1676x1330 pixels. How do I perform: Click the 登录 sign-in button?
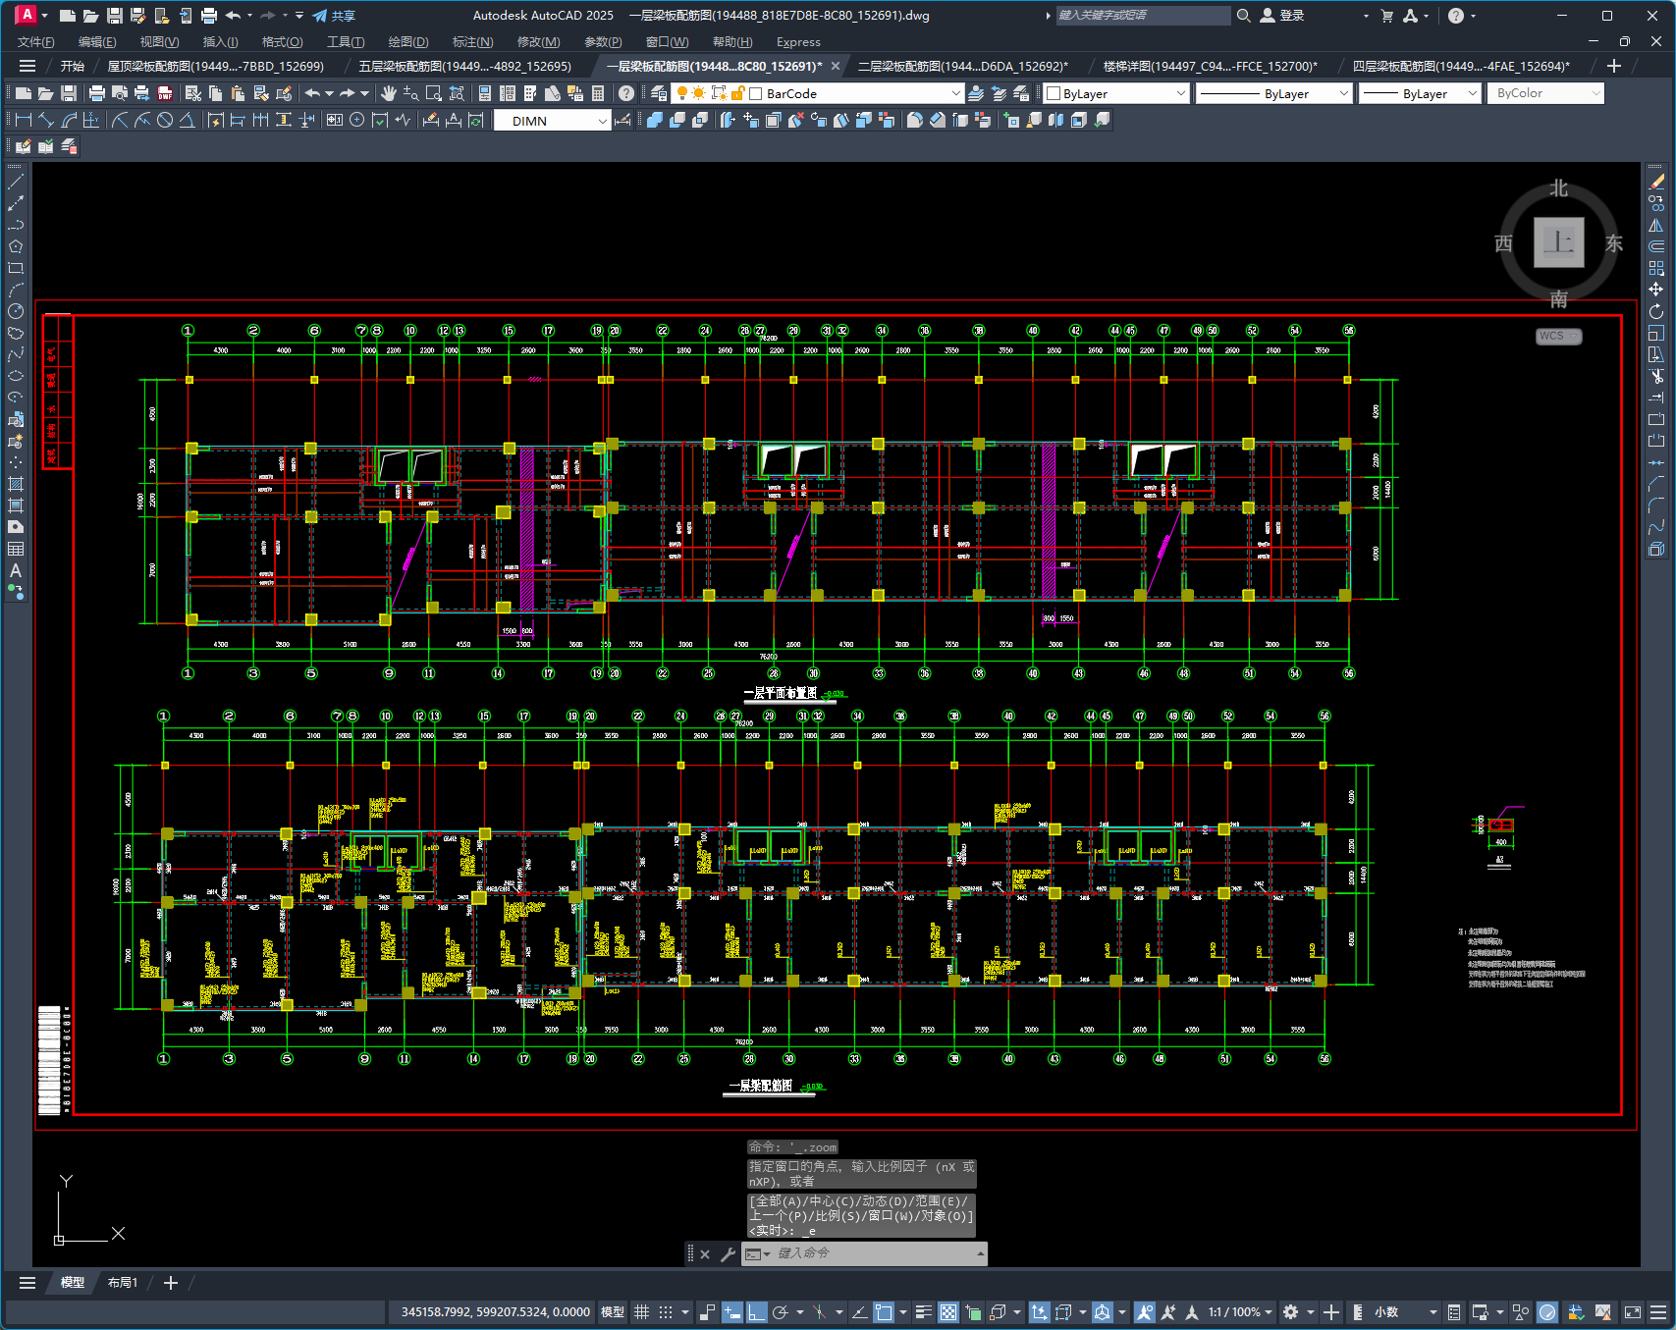pos(1282,15)
